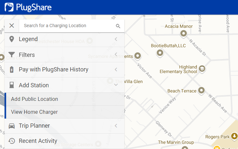This screenshot has width=238, height=149.
Task: Click the Beach Terrace map marker
Action: pos(201,90)
